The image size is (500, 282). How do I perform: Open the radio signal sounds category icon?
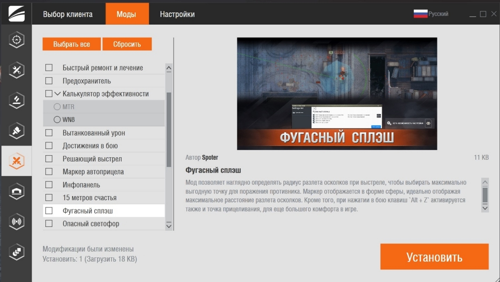point(17,222)
